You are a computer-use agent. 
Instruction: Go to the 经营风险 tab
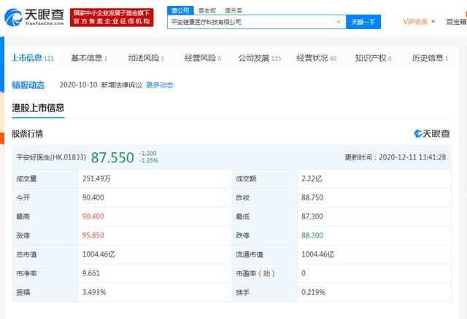pos(201,58)
